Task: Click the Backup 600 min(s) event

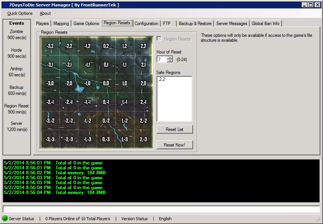Action: pyautogui.click(x=17, y=90)
